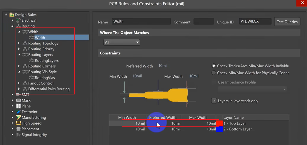Click the Routing Corners icon
The height and width of the screenshot is (145, 307).
[25, 66]
